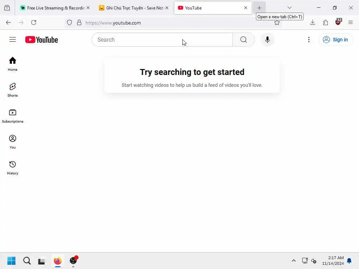Image resolution: width=359 pixels, height=269 pixels.
Task: Switch to Ghi Chú Trực Tuyến tab
Action: coord(134,8)
